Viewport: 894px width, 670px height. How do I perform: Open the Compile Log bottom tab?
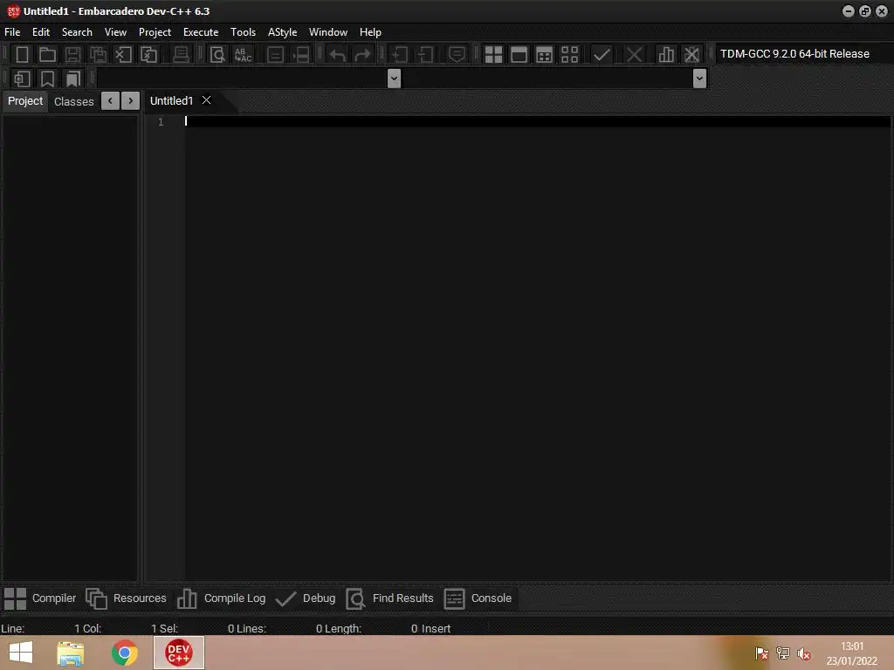point(221,598)
